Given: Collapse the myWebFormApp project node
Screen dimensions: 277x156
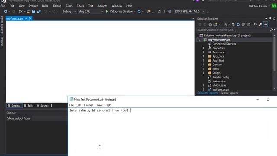Looking at the screenshot, I should [x=200, y=40].
